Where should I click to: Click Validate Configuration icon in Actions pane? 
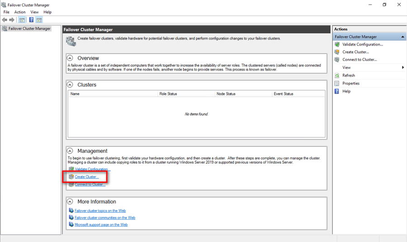(x=337, y=44)
